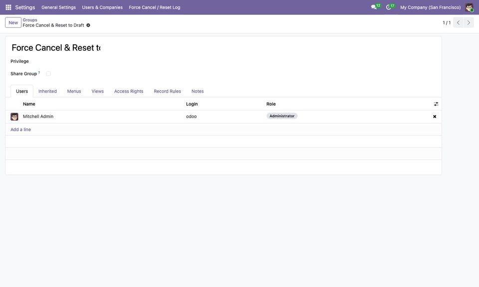Switch to the Notes tab

[x=198, y=91]
